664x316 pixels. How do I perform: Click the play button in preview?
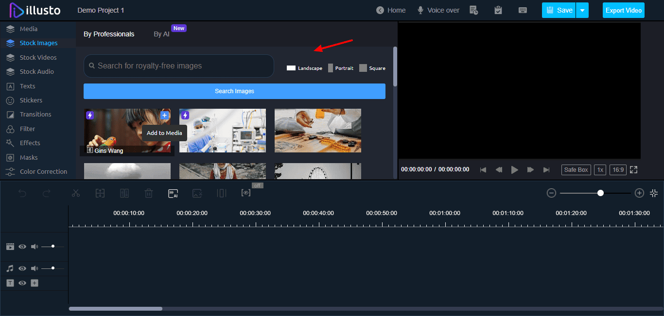click(x=514, y=170)
